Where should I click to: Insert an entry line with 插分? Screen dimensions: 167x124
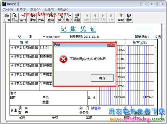pyautogui.click(x=61, y=18)
